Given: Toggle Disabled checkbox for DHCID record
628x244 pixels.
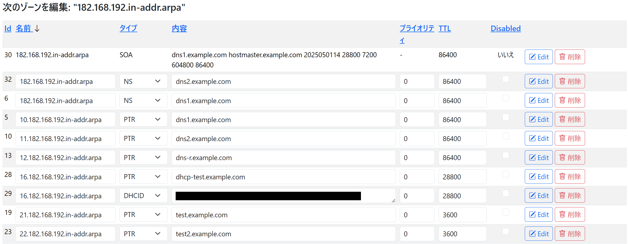Looking at the screenshot, I should coord(505,193).
